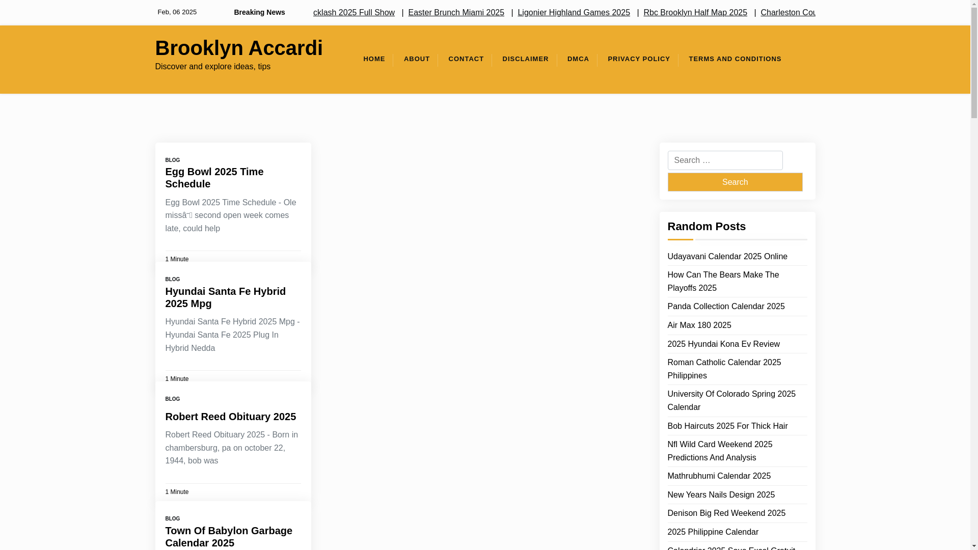The image size is (978, 550).
Task: Open the ABOUT page
Action: (417, 59)
